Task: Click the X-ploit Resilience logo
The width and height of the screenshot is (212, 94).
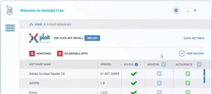Action: 39,38
